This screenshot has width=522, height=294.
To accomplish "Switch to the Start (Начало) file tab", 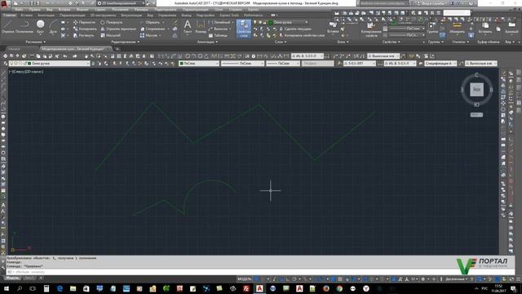I will tap(15, 49).
